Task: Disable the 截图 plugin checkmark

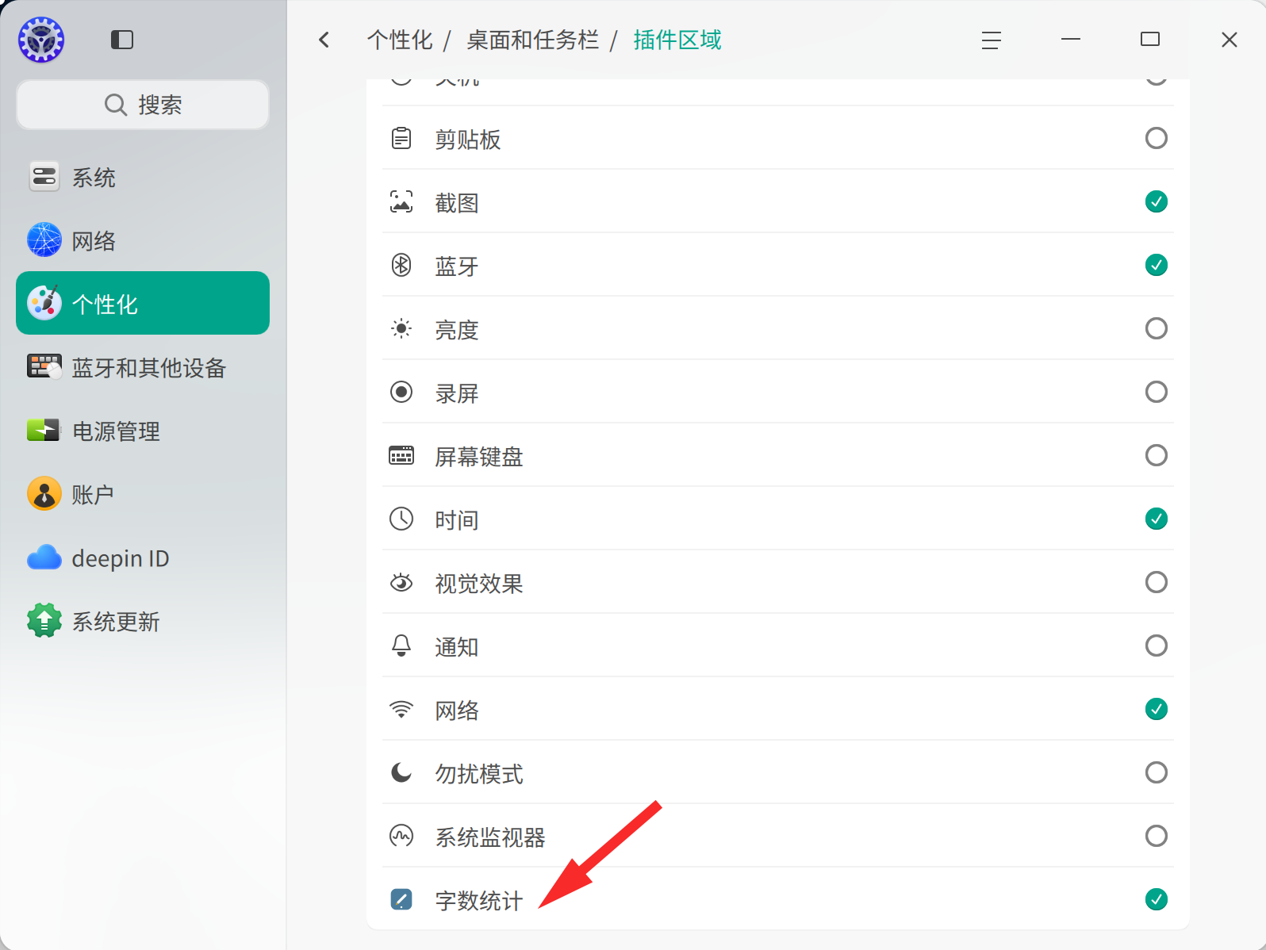Action: (1157, 201)
